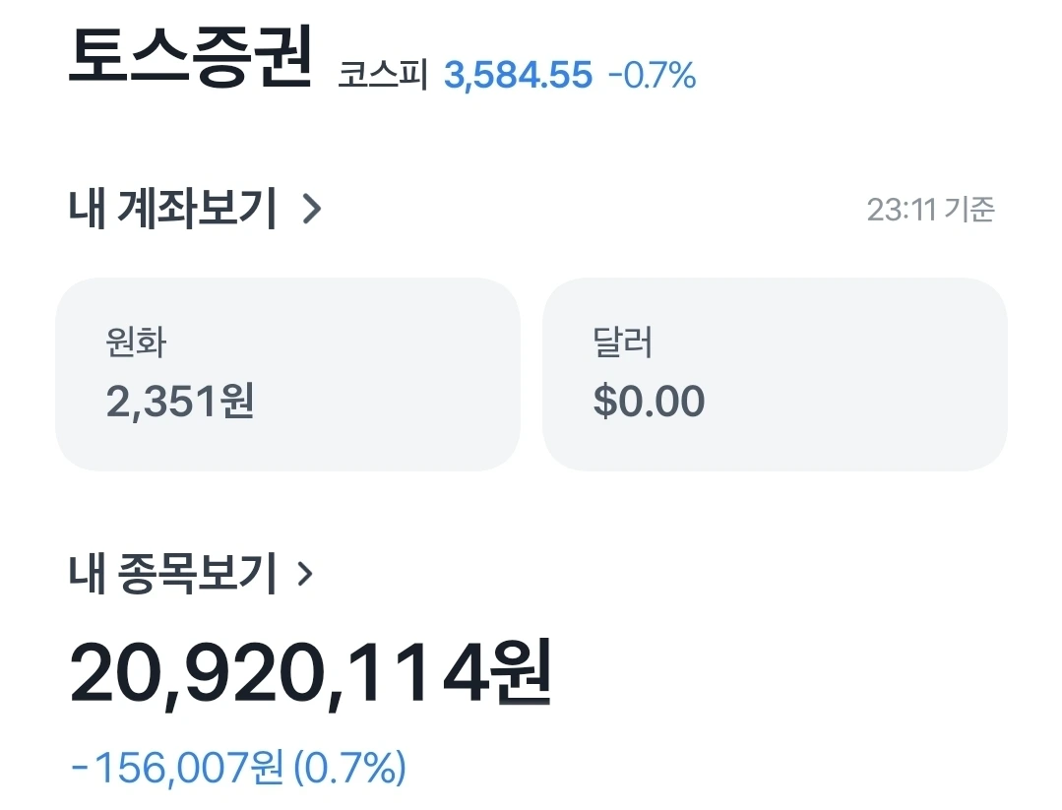Open the 3,584.55 KOSPI index value
The height and width of the screenshot is (810, 1062).
(518, 75)
